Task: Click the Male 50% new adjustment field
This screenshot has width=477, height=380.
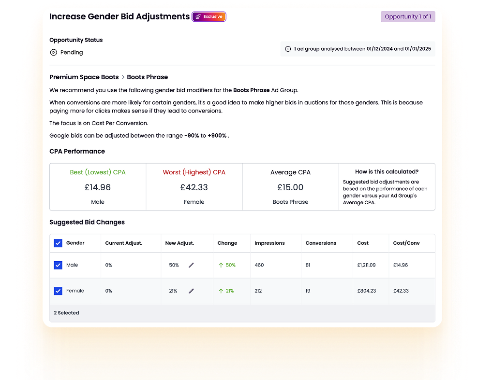Action: pos(174,265)
